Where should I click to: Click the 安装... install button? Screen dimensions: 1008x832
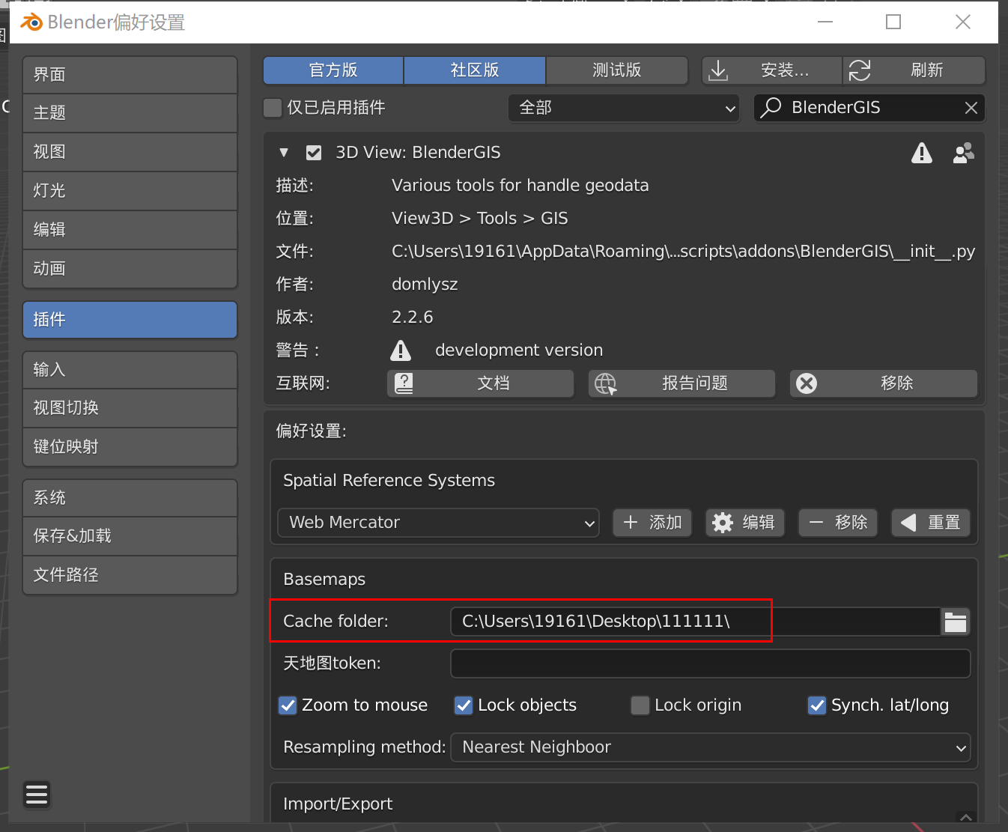(x=772, y=70)
